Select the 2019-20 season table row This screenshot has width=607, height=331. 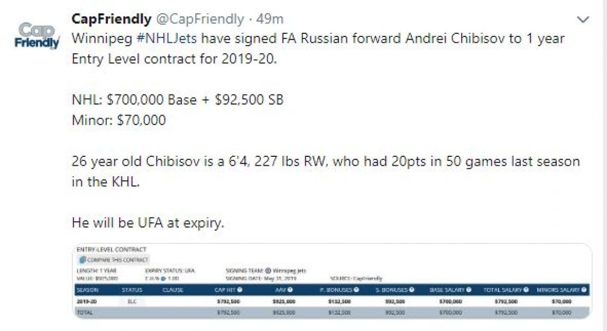[332, 301]
